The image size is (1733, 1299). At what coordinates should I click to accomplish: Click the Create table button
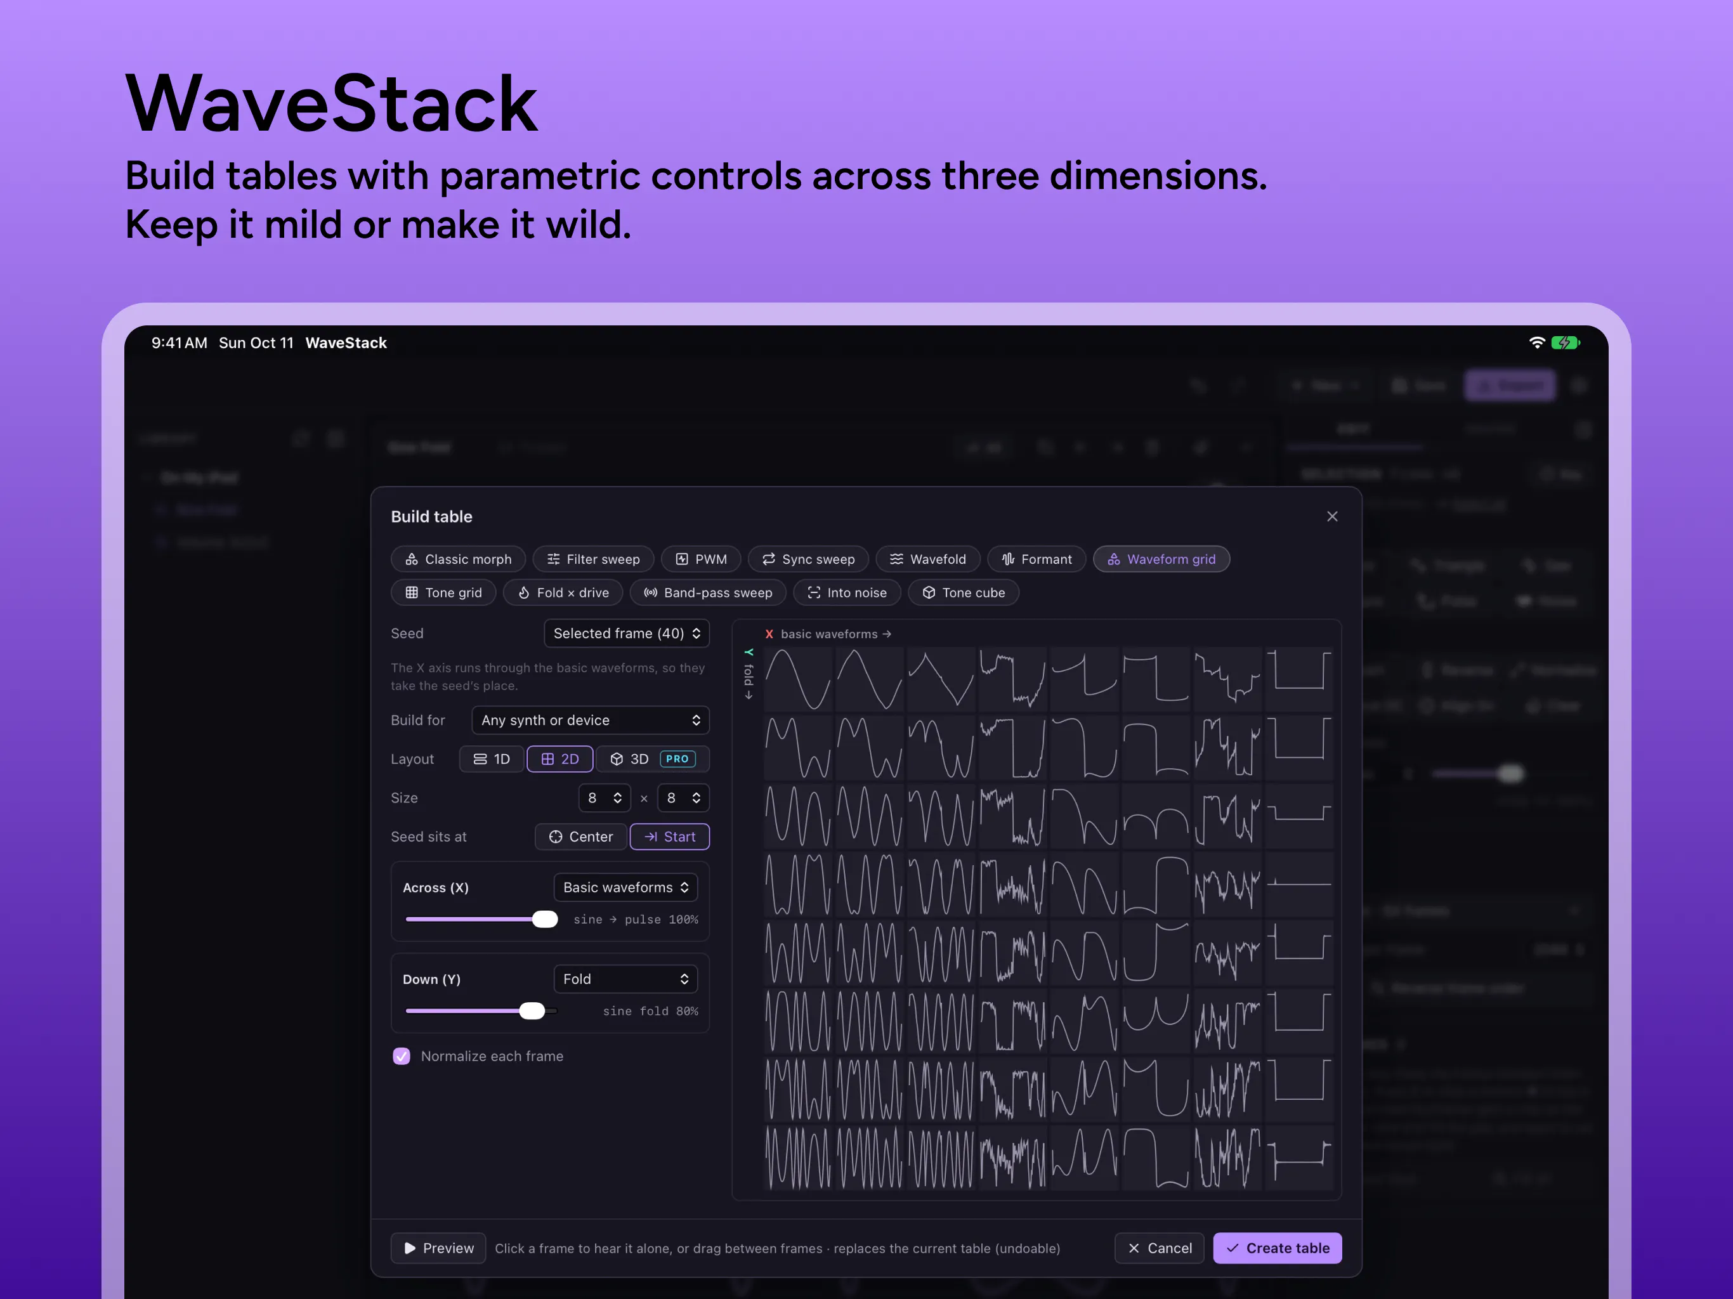click(x=1277, y=1247)
